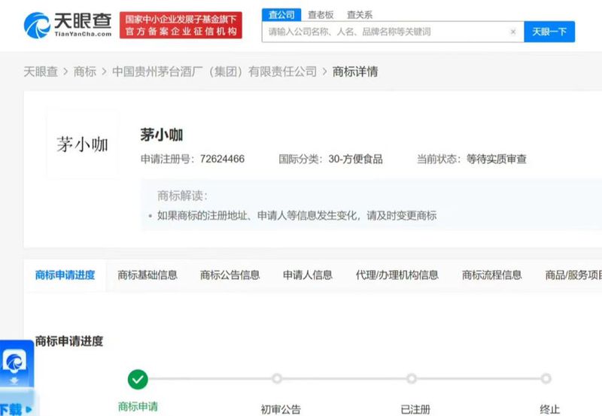Click the 茅小咖 trademark image thumbnail
The height and width of the screenshot is (416, 602).
[82, 144]
